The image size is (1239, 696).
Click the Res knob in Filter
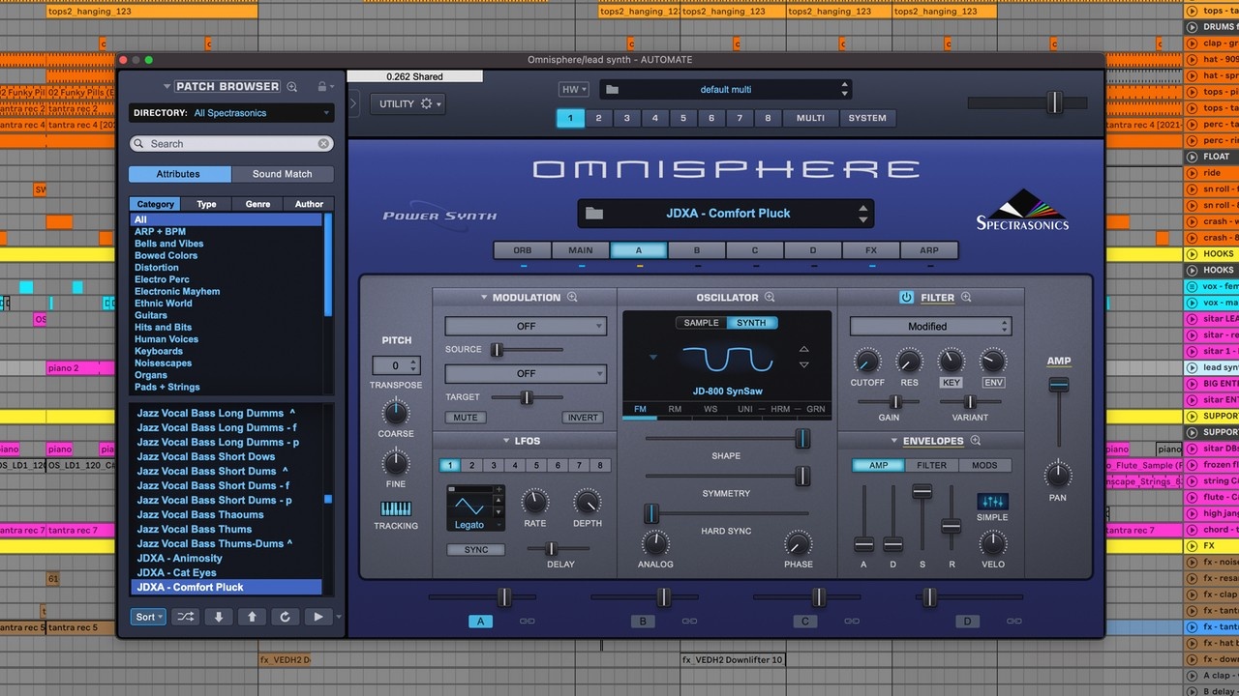(909, 362)
